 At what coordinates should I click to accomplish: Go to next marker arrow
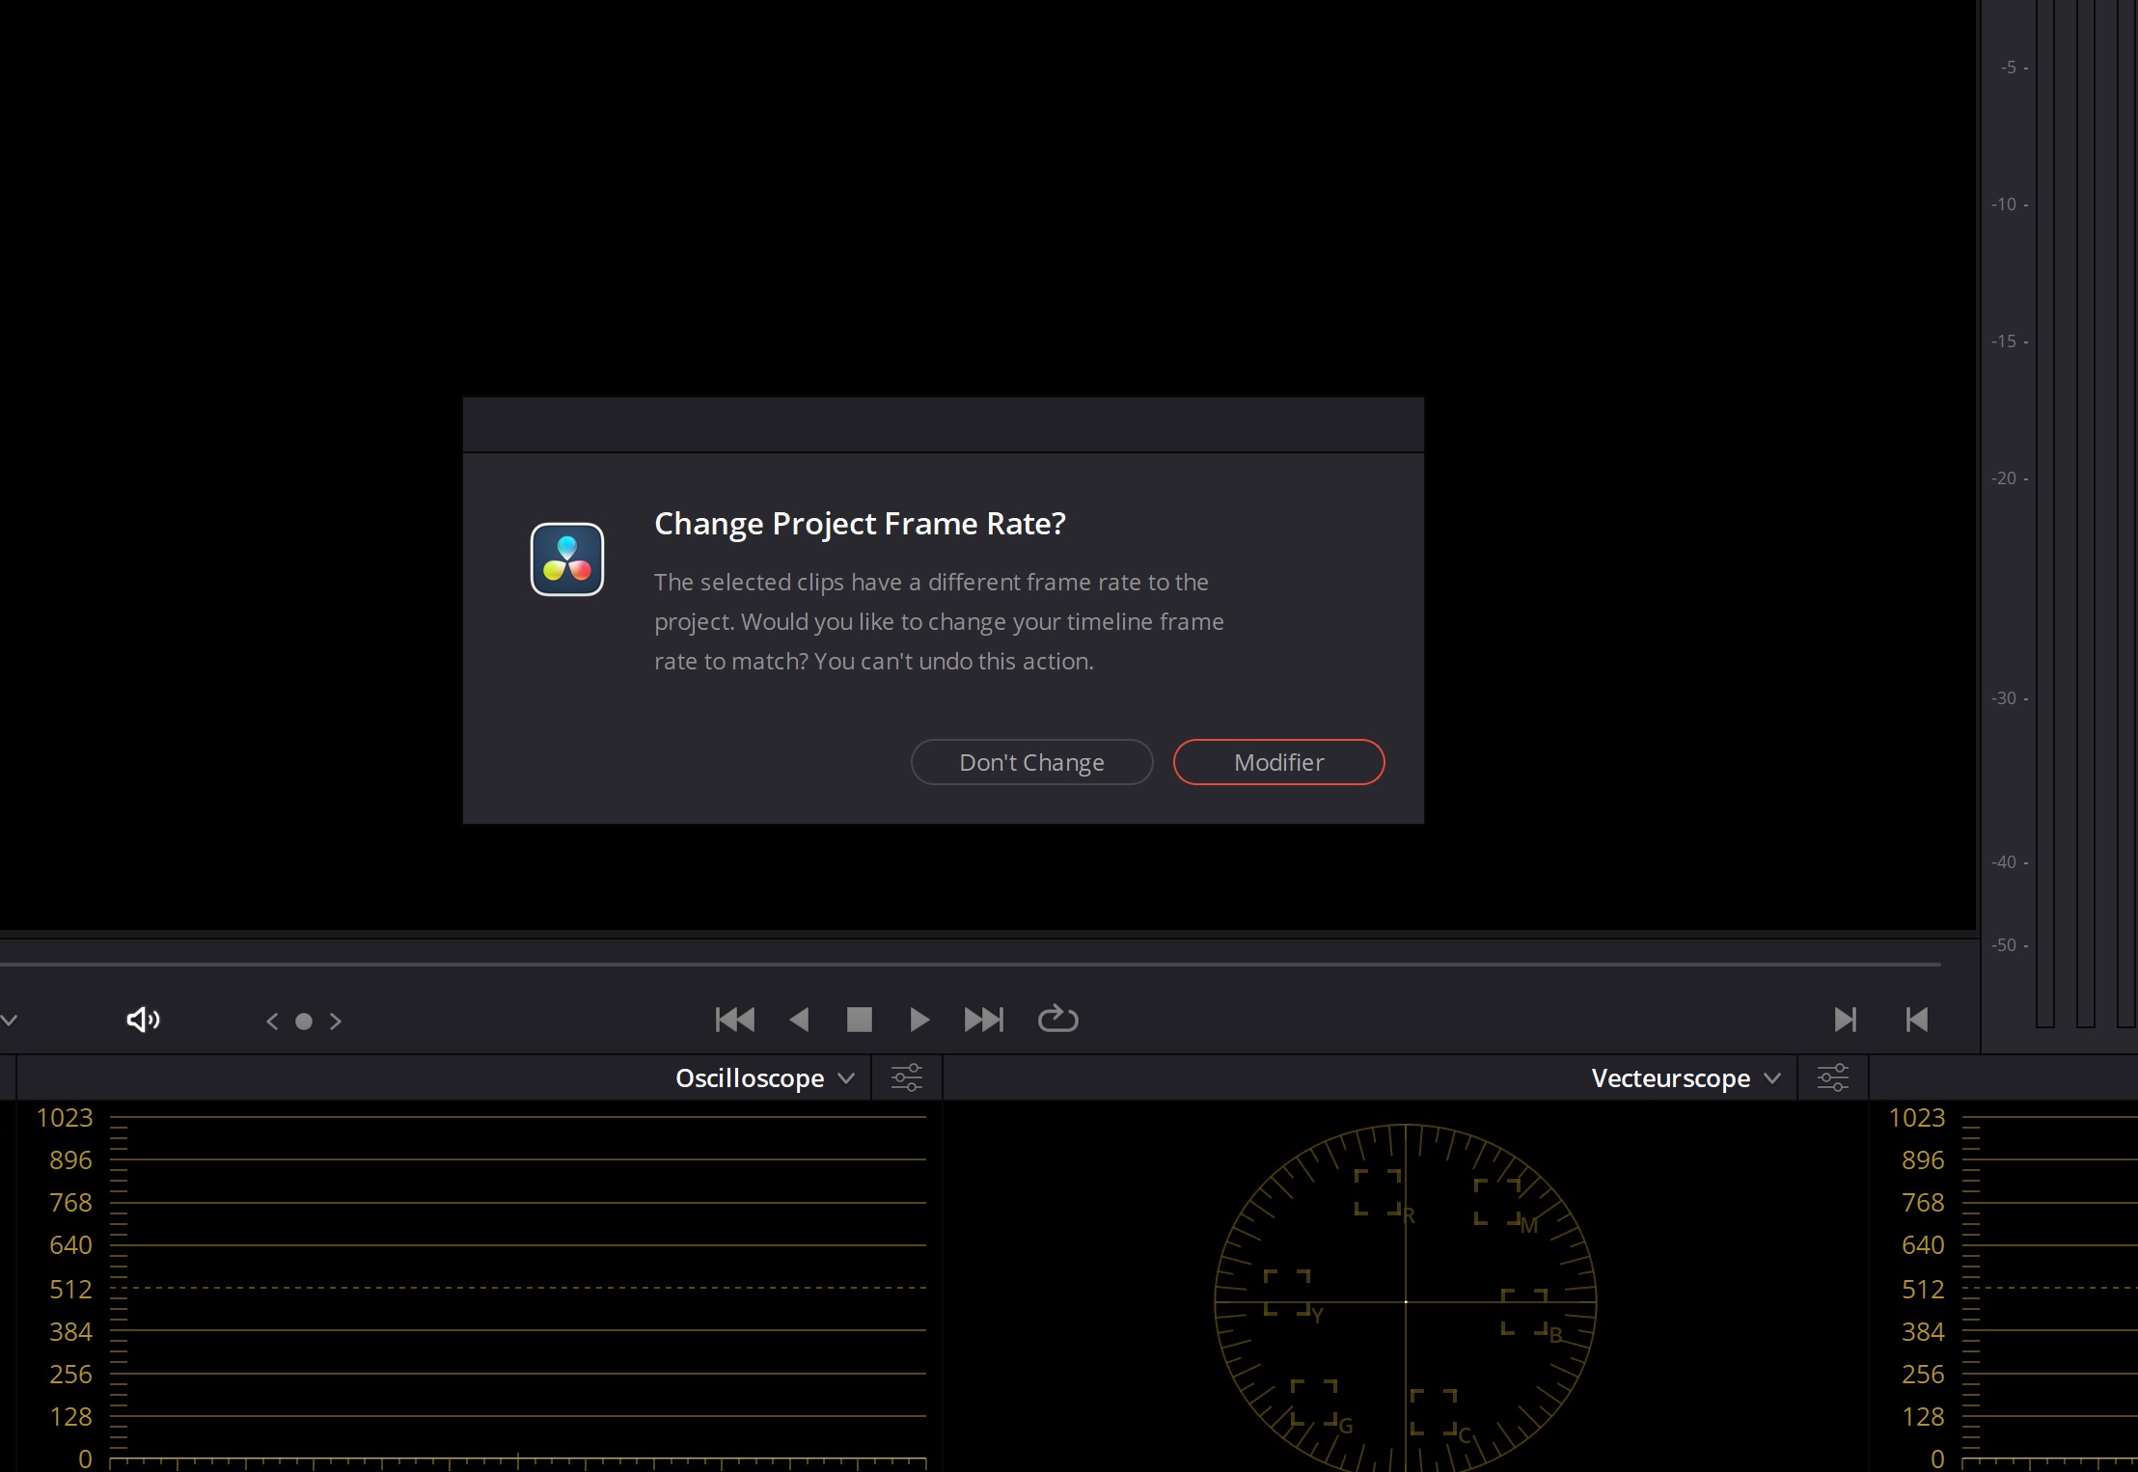tap(336, 1021)
